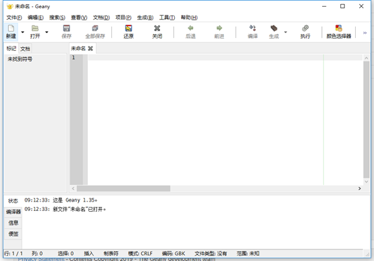Viewport: 374px width, 261px height.
Task: Switch to the 标记 sidebar tab
Action: click(x=11, y=49)
